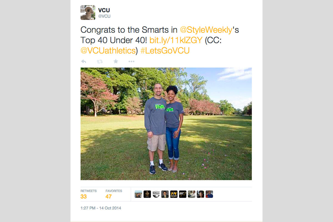
Task: Click the lab coat scientist avatar
Action: coord(192,194)
